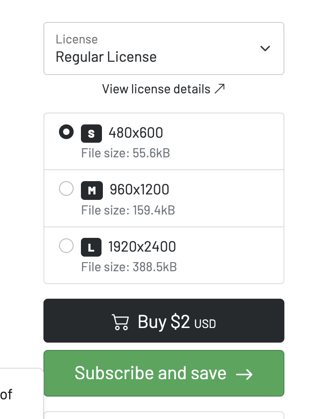The height and width of the screenshot is (419, 310).
Task: Click the License field label
Action: [76, 39]
